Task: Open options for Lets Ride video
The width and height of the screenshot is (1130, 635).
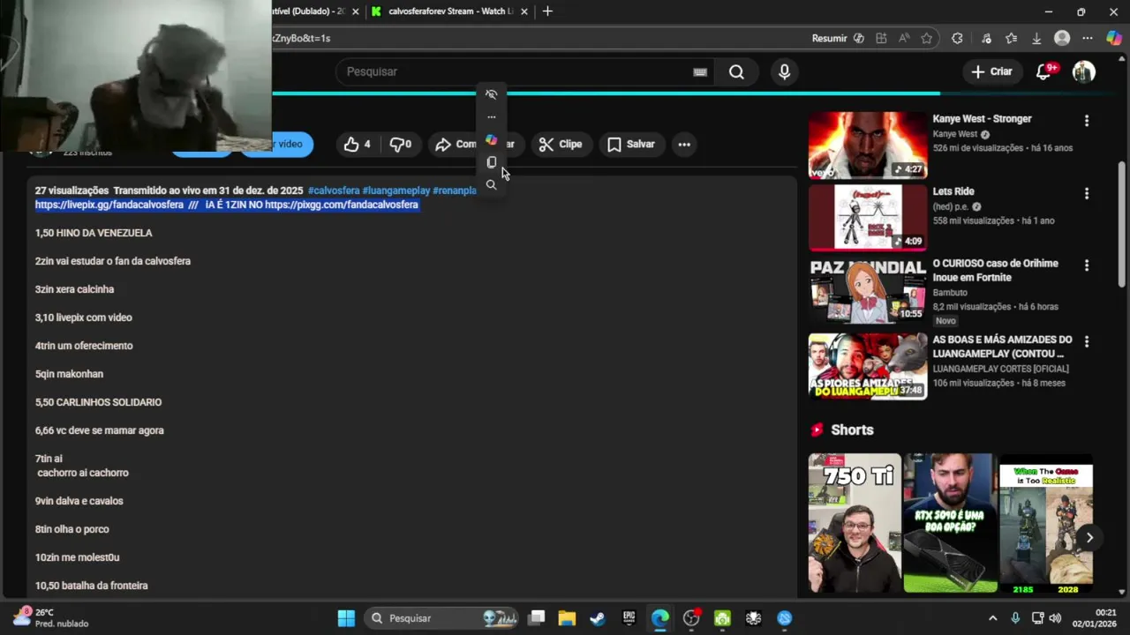Action: coord(1087,193)
